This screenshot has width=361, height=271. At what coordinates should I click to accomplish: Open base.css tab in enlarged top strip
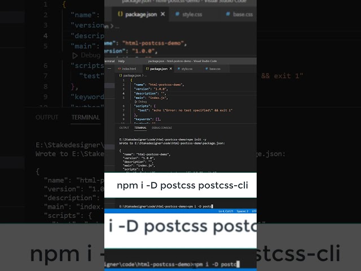coord(239,14)
